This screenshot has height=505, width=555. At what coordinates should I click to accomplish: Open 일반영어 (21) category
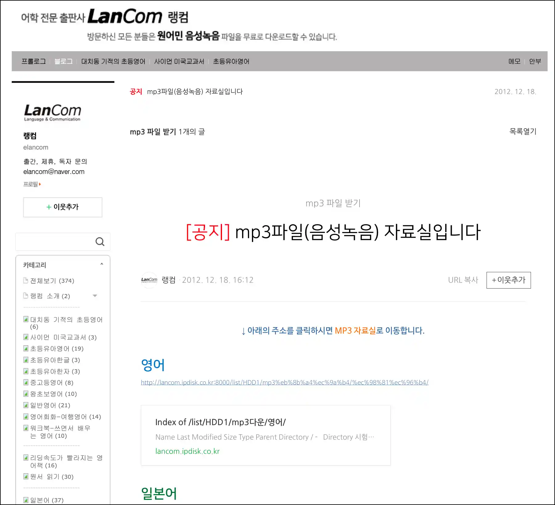50,405
